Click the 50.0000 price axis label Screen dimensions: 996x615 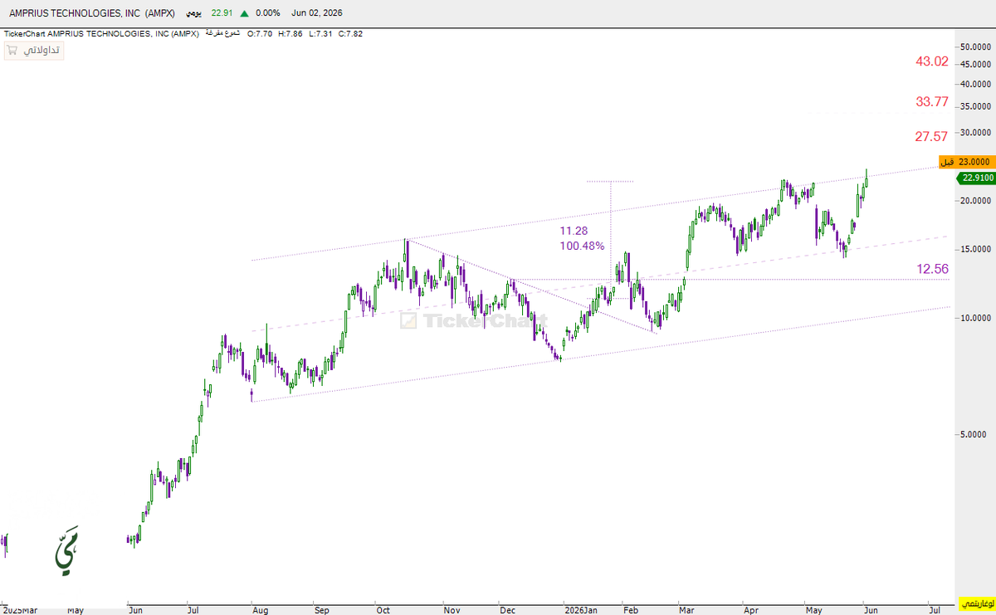pyautogui.click(x=976, y=46)
